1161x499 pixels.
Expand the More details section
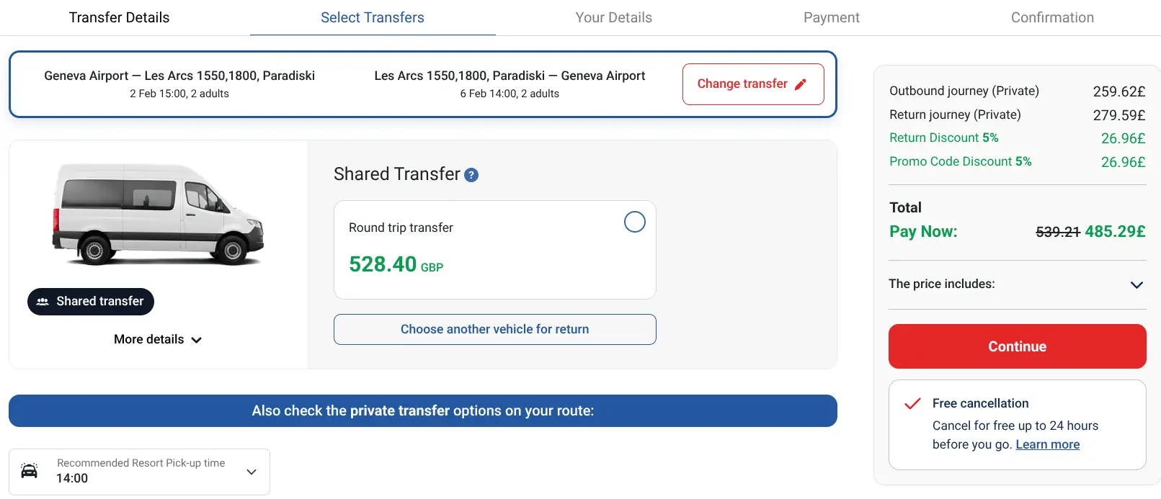pyautogui.click(x=157, y=339)
